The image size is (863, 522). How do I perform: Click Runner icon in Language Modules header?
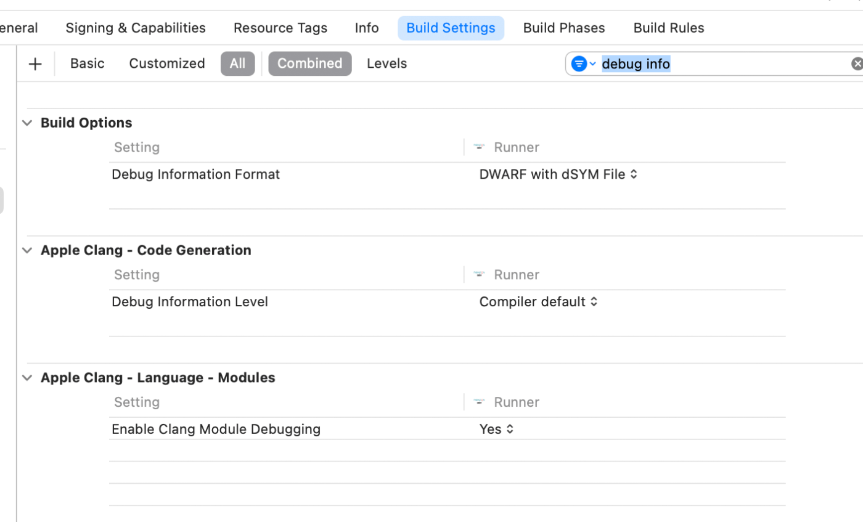pyautogui.click(x=479, y=402)
